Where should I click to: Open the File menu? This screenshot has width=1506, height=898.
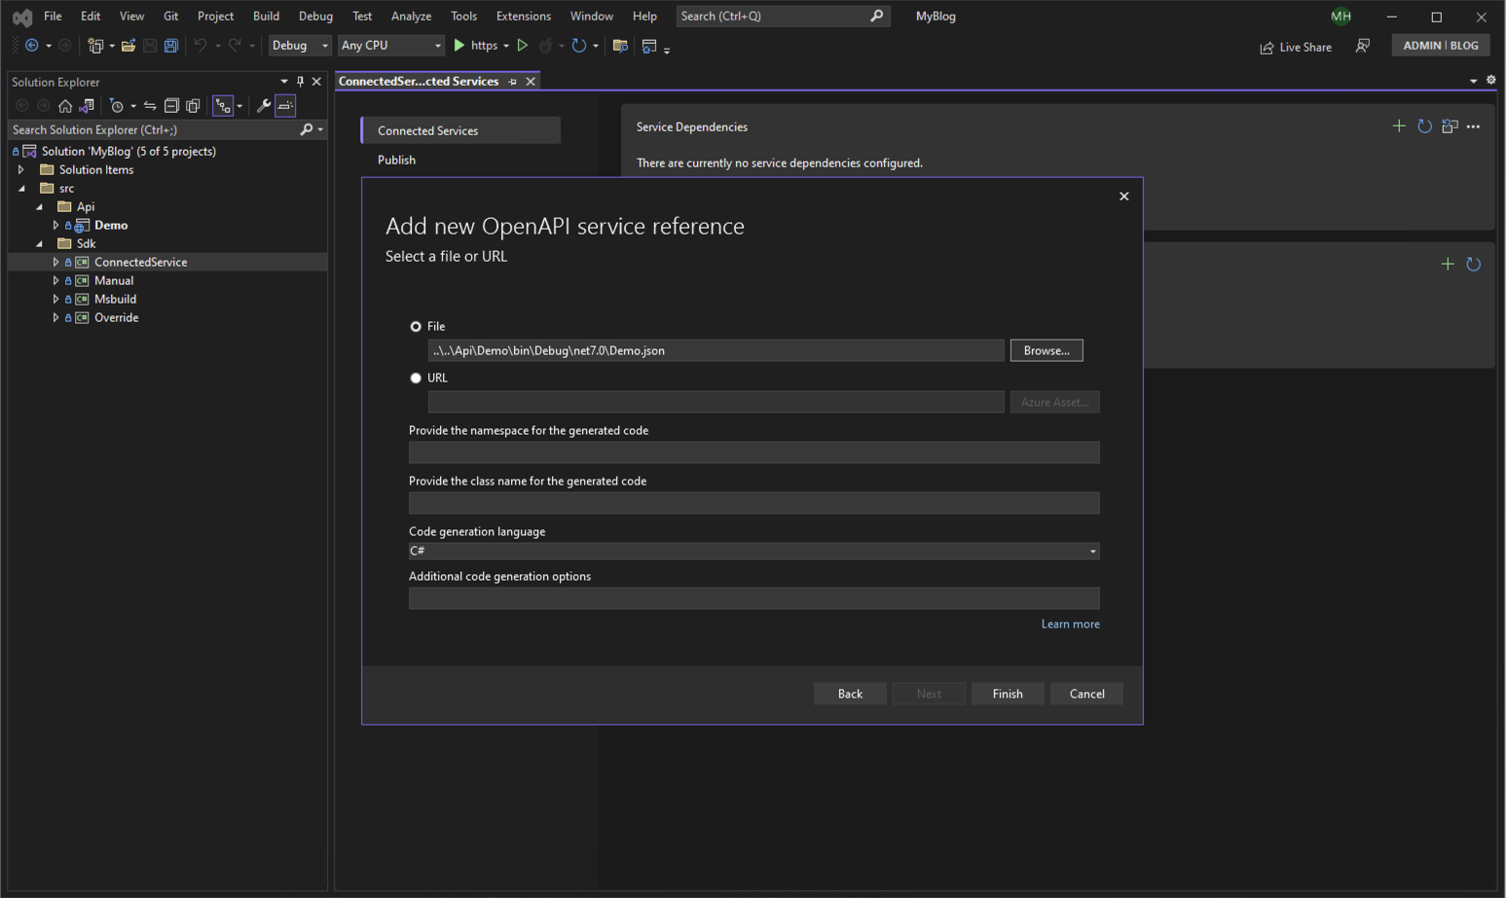pos(53,16)
